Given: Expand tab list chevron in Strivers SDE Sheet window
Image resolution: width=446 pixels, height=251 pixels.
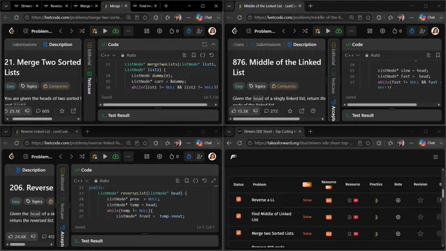Looking at the screenshot, I should pos(229,131).
